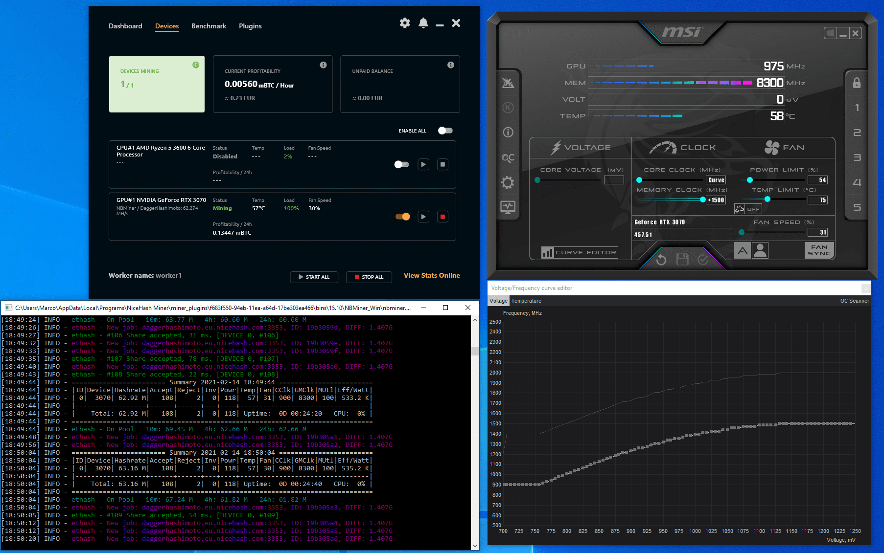Toggle Afterburner profile lock icon
The width and height of the screenshot is (884, 553).
857,83
